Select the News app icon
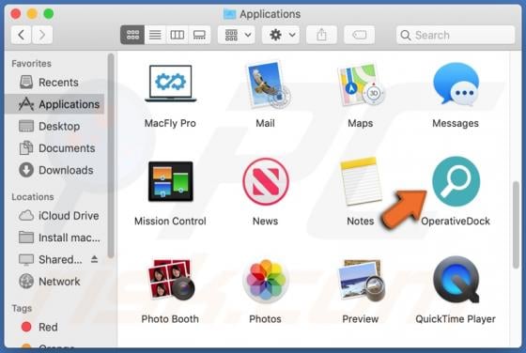Image resolution: width=526 pixels, height=353 pixels. (266, 181)
